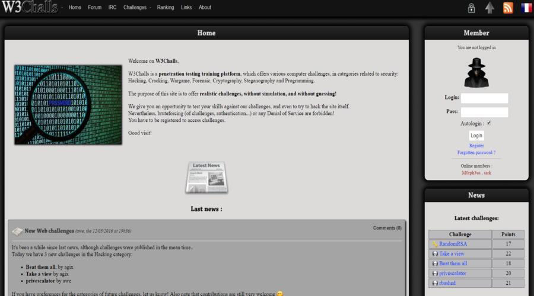Viewport: 534px width, 296px height.
Task: Click the Latest News newspaper icon
Action: click(x=206, y=178)
